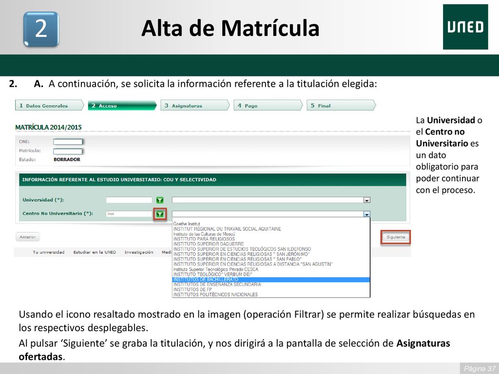This screenshot has width=499, height=374.
Task: Open the Estudiar en la UNED link
Action: tap(95, 252)
